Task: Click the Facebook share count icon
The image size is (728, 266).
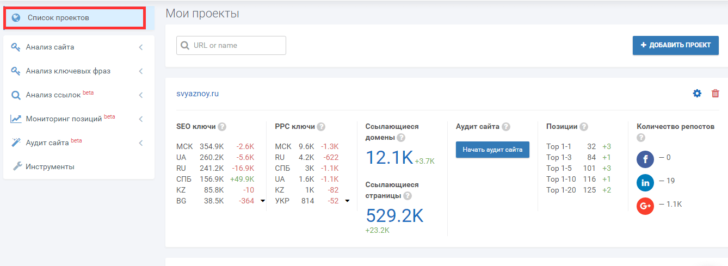Action: coord(645,159)
